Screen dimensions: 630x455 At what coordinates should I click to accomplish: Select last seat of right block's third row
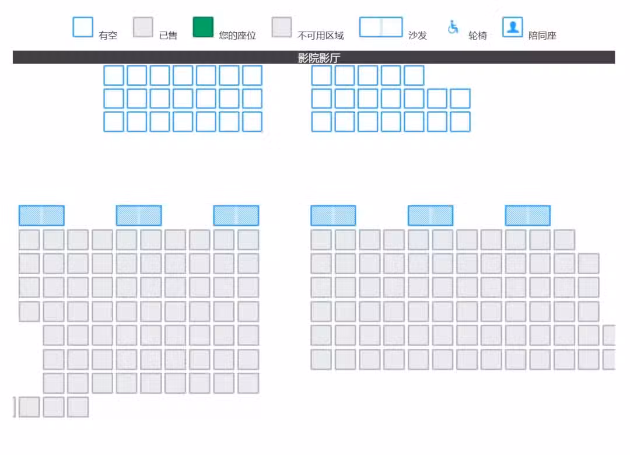coord(460,122)
